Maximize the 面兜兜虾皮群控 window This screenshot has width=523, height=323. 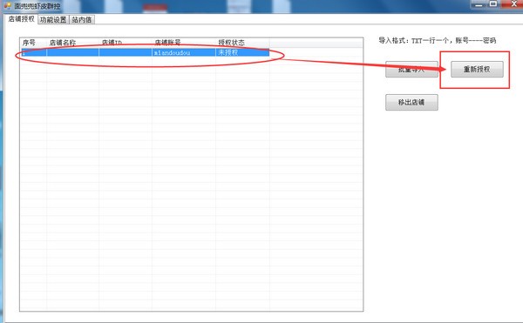493,4
